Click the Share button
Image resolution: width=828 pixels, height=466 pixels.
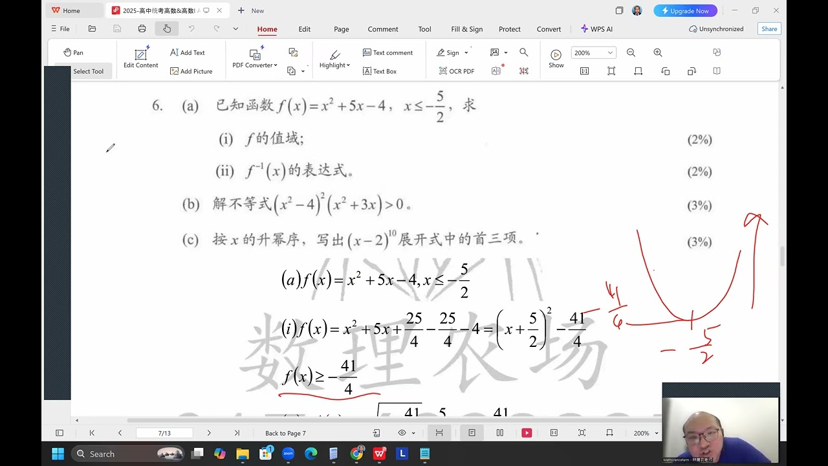(x=769, y=28)
